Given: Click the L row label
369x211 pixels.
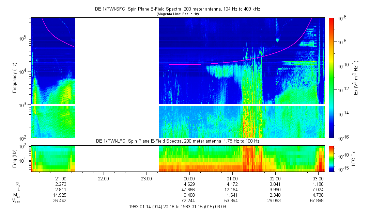Looking at the screenshot, I should coord(19,190).
